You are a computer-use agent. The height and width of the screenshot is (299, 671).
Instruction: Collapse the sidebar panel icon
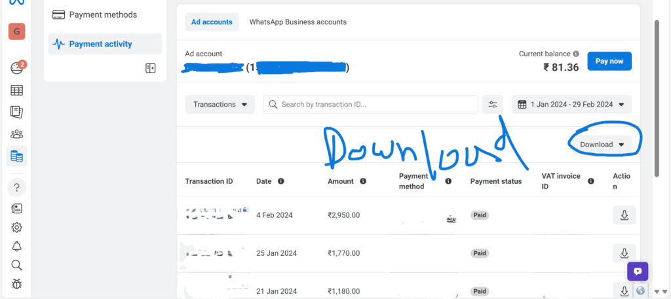(150, 68)
